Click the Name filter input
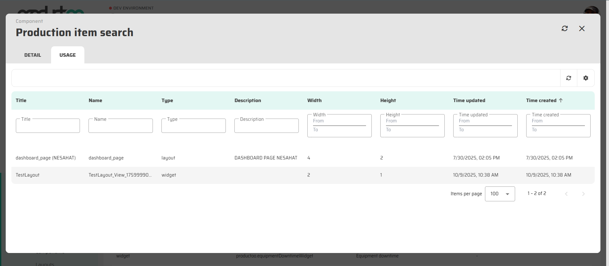Viewport: 609px width, 266px height. [121, 126]
